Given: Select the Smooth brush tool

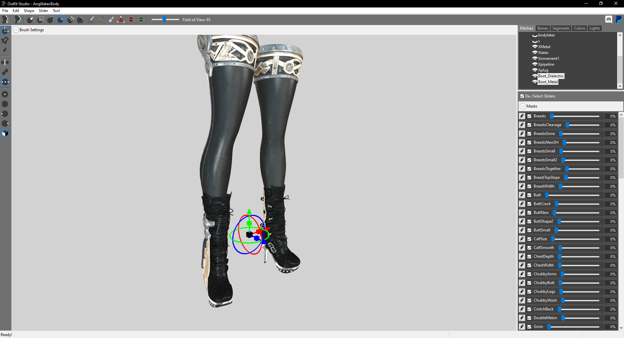Looking at the screenshot, I should [x=81, y=20].
